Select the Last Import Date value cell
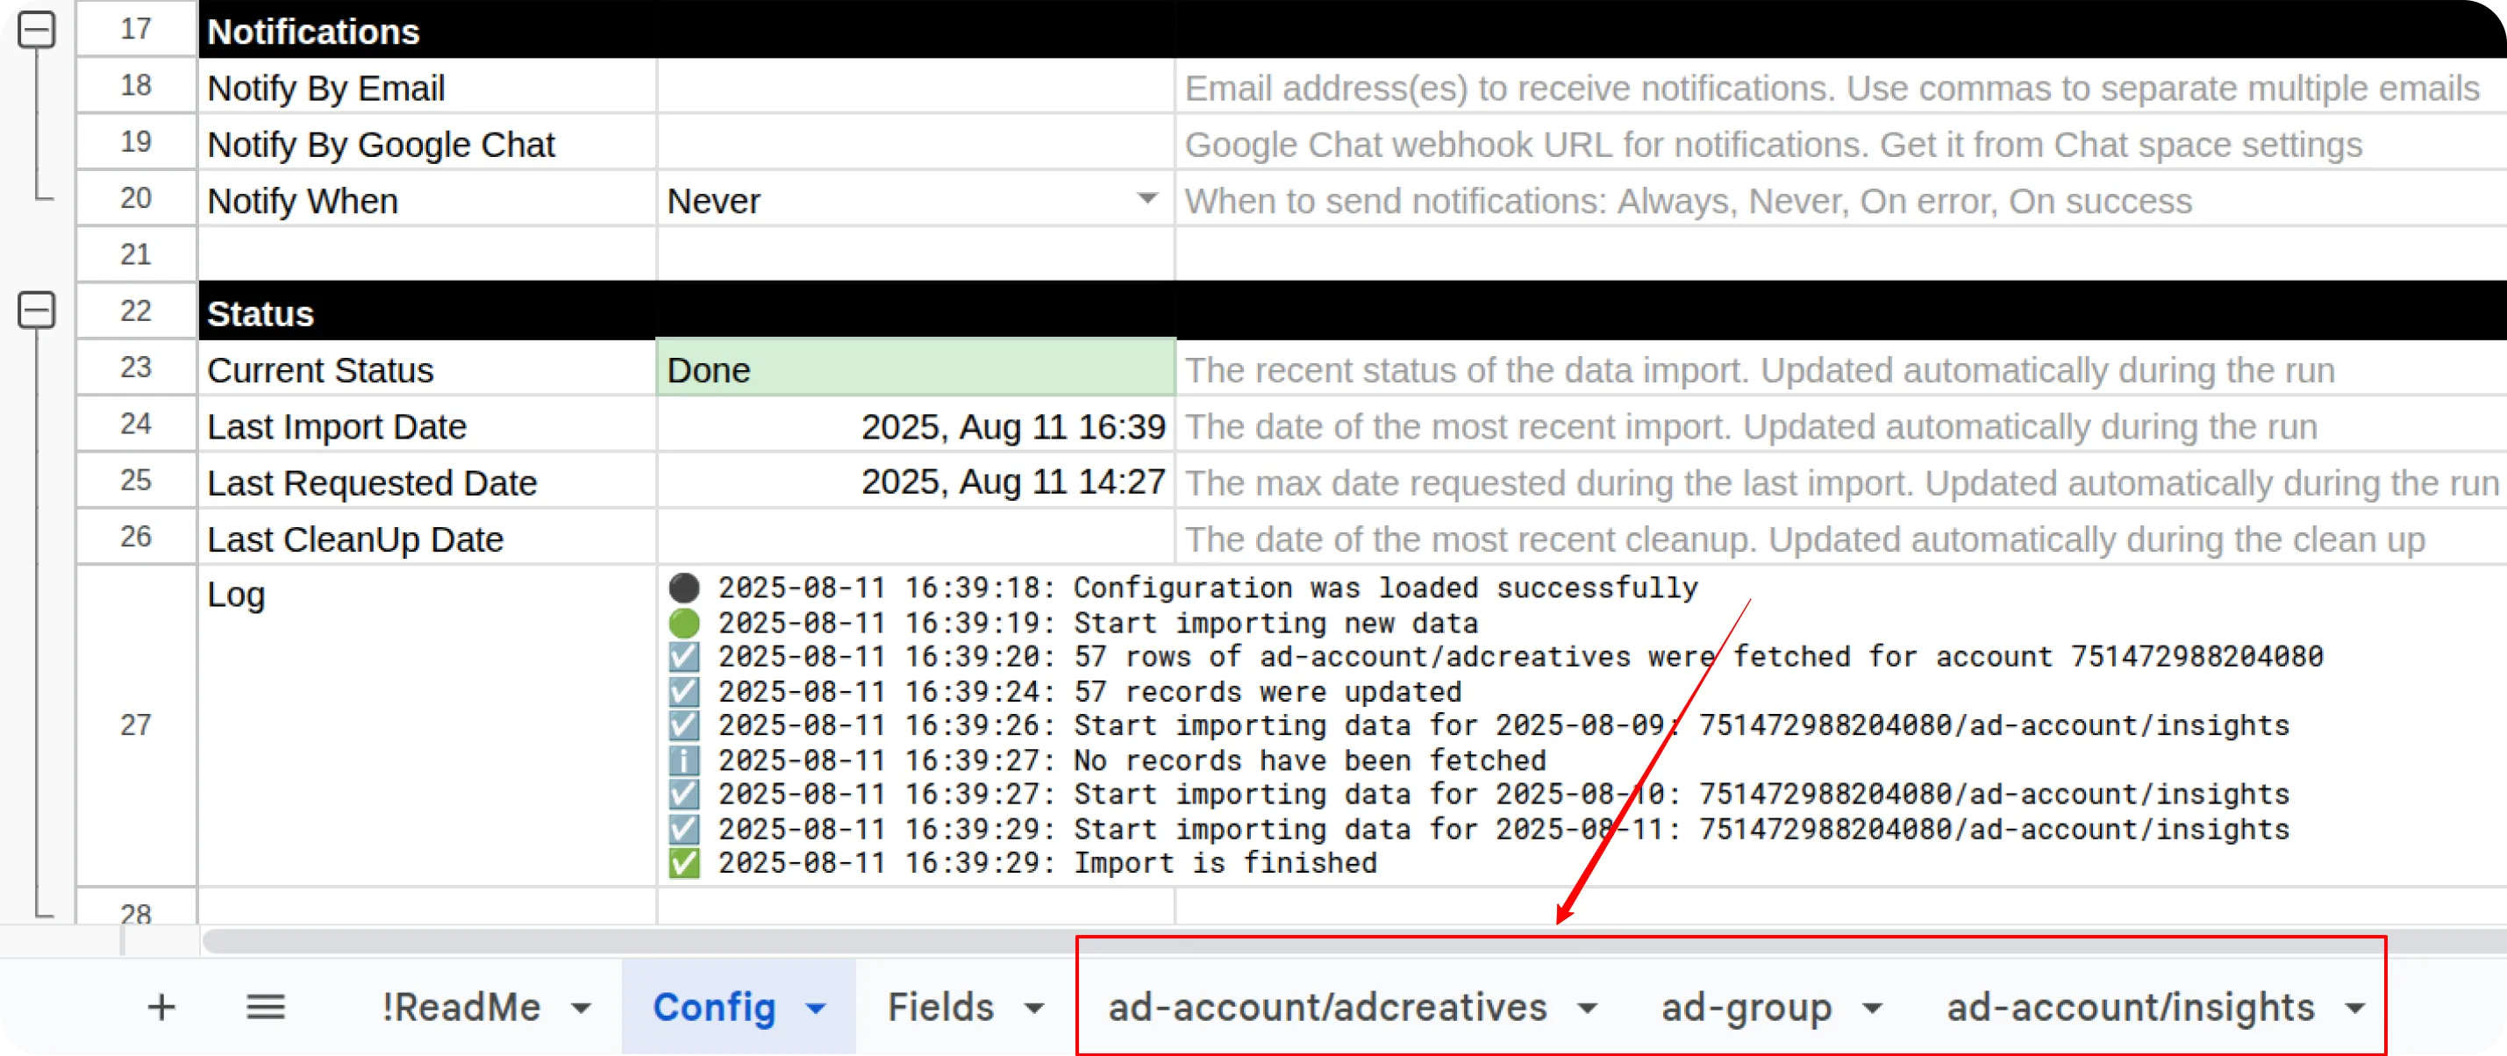This screenshot has height=1056, width=2507. pyautogui.click(x=916, y=425)
